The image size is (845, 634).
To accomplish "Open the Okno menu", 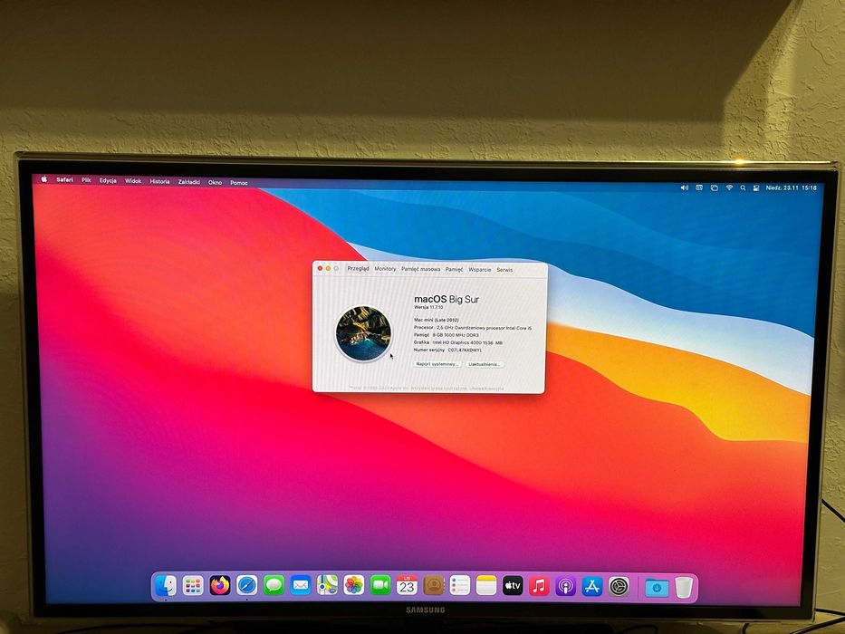I will tap(215, 183).
